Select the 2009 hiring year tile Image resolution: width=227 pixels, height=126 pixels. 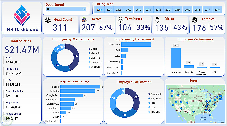(129, 10)
